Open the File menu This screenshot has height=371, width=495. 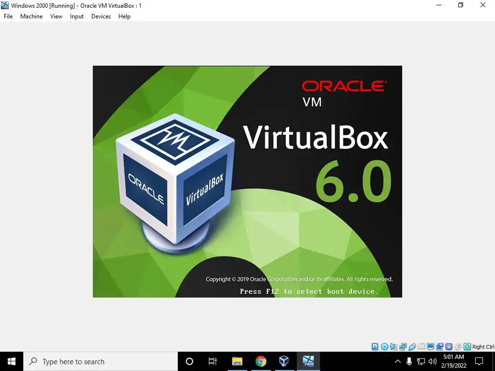pyautogui.click(x=8, y=16)
